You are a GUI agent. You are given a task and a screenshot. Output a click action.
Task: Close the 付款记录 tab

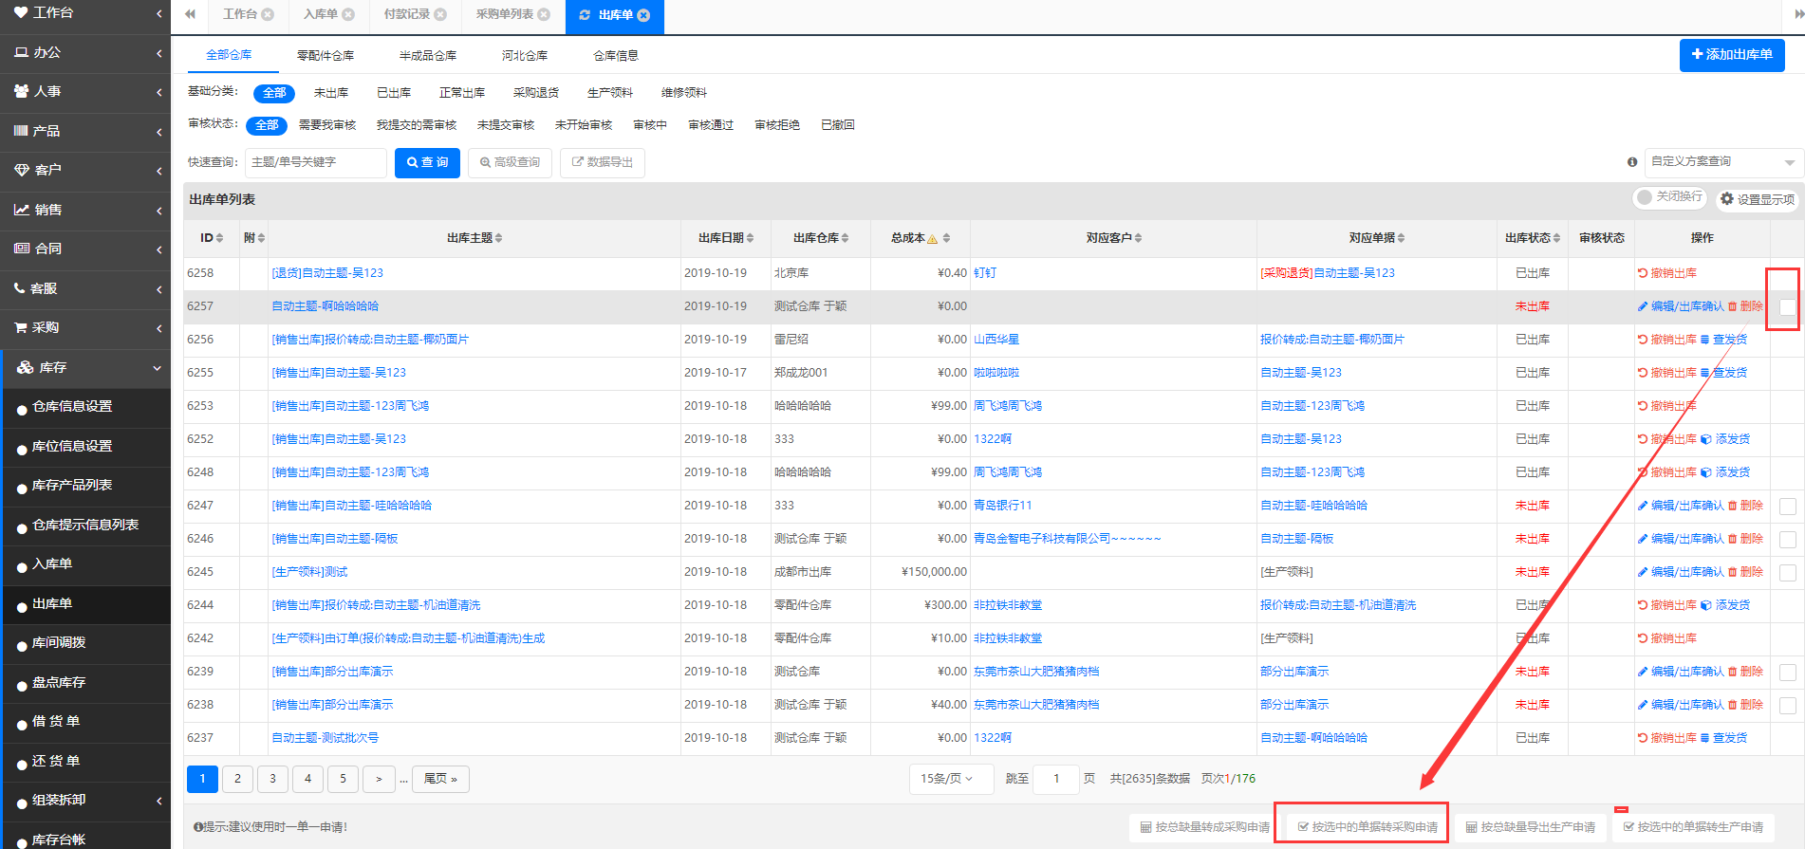coord(440,14)
